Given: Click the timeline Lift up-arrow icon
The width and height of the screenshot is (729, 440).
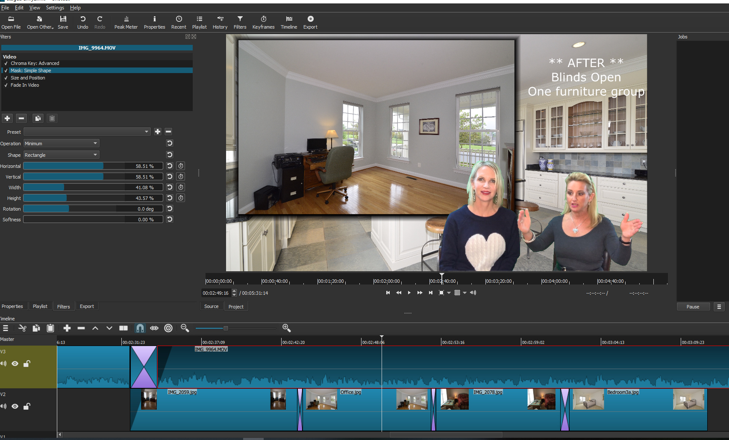Looking at the screenshot, I should [x=95, y=328].
